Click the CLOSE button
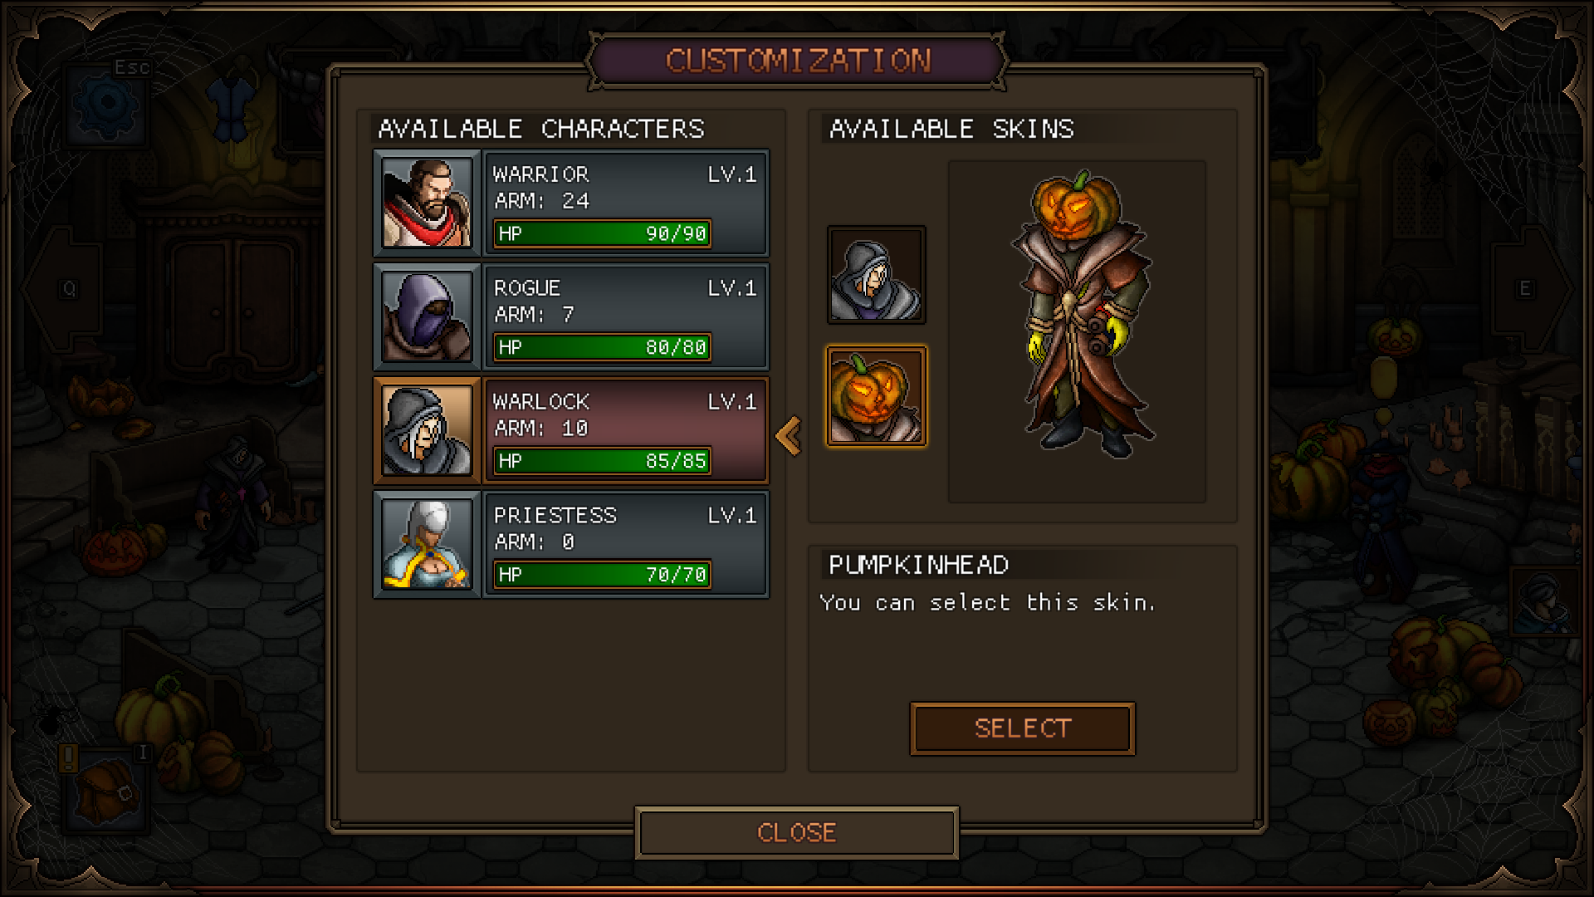Viewport: 1594px width, 897px height. click(796, 832)
